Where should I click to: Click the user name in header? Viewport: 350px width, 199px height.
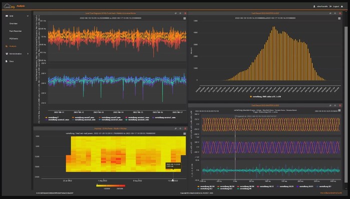[322, 6]
